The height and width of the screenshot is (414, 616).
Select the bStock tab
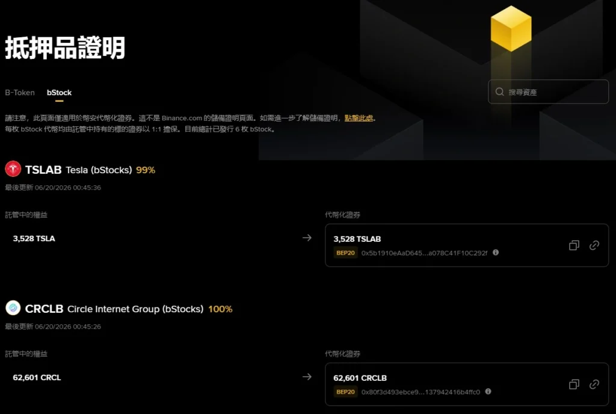[60, 93]
